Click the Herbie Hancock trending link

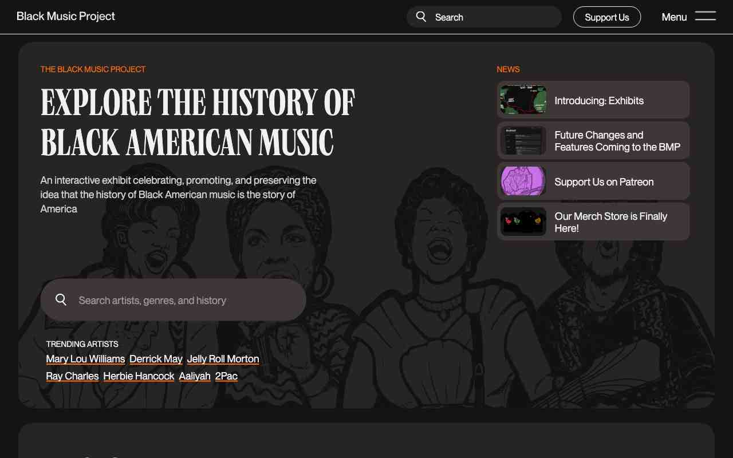[139, 376]
